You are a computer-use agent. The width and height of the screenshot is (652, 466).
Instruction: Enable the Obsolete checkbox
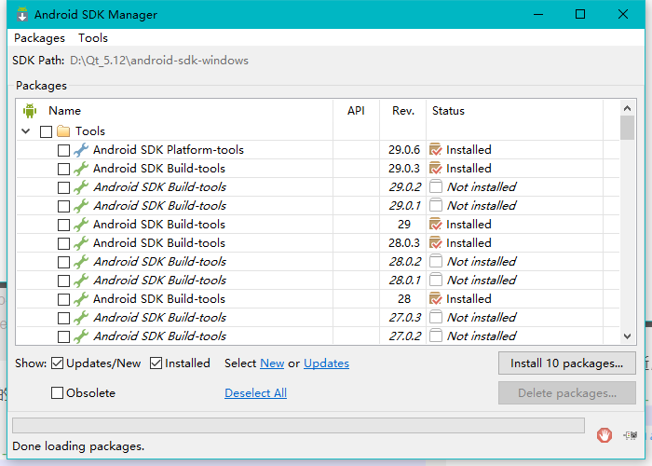[x=58, y=392]
